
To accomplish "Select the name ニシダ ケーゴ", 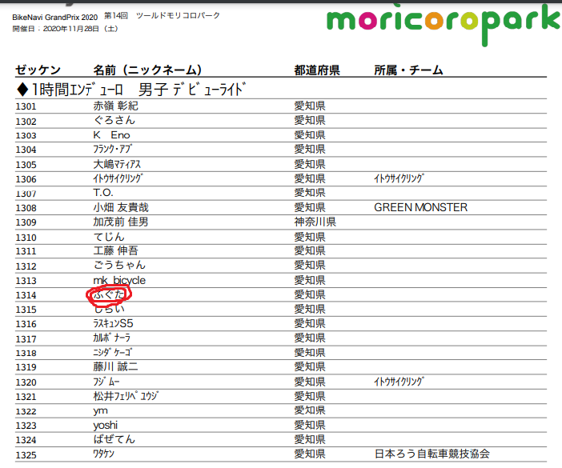I will [x=113, y=352].
